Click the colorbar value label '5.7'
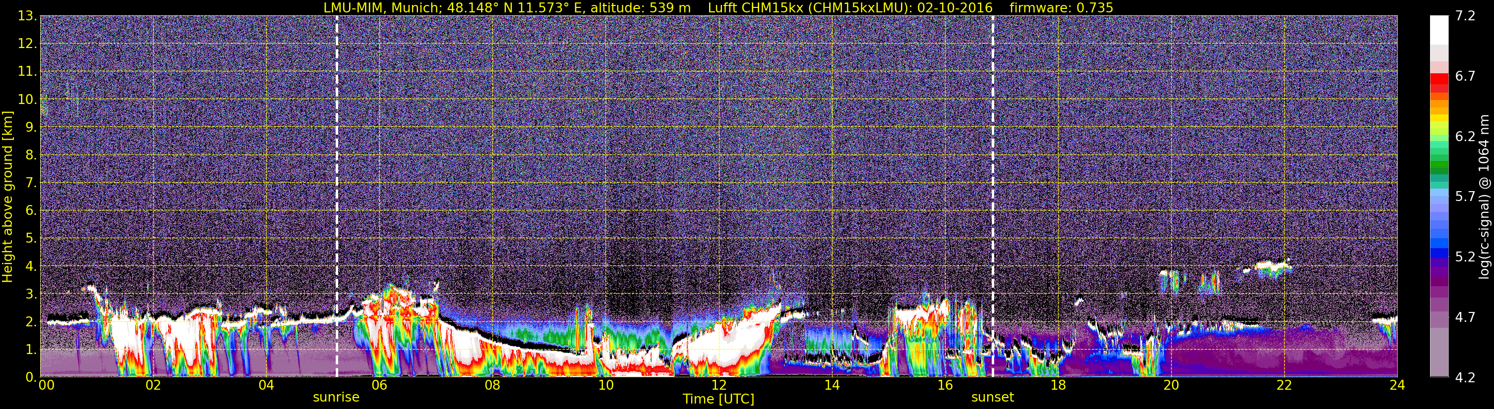 pos(1465,197)
